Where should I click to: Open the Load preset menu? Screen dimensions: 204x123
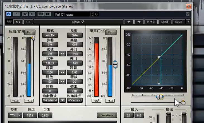tap(165, 22)
